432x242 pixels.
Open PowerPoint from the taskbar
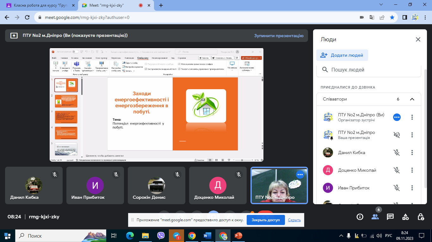click(x=238, y=236)
